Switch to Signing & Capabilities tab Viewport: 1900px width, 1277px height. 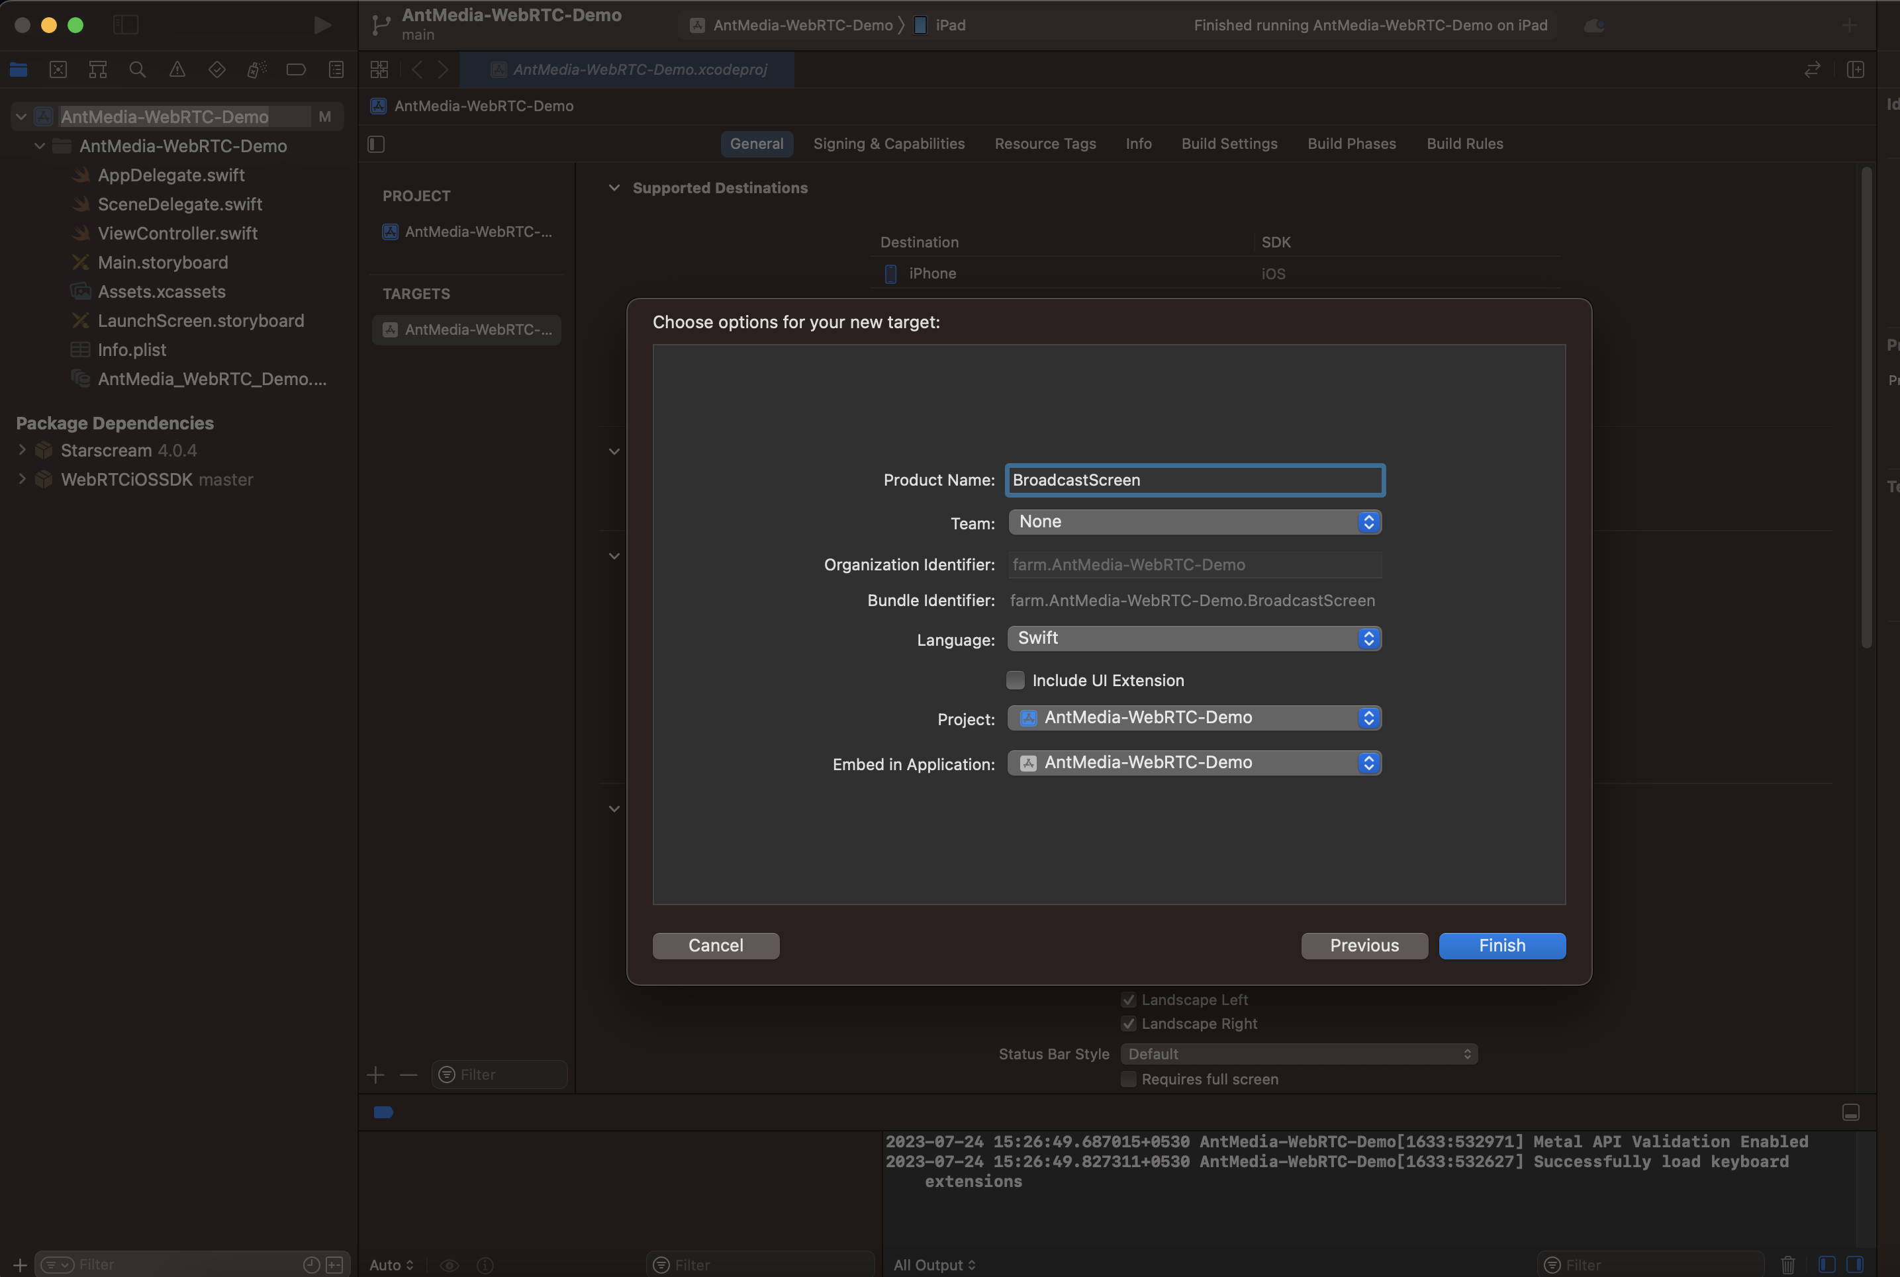(x=889, y=144)
